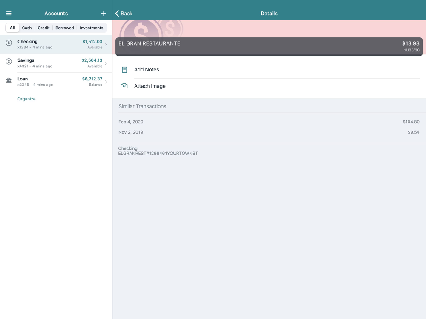
Task: Open the hamburger menu
Action: tap(9, 14)
